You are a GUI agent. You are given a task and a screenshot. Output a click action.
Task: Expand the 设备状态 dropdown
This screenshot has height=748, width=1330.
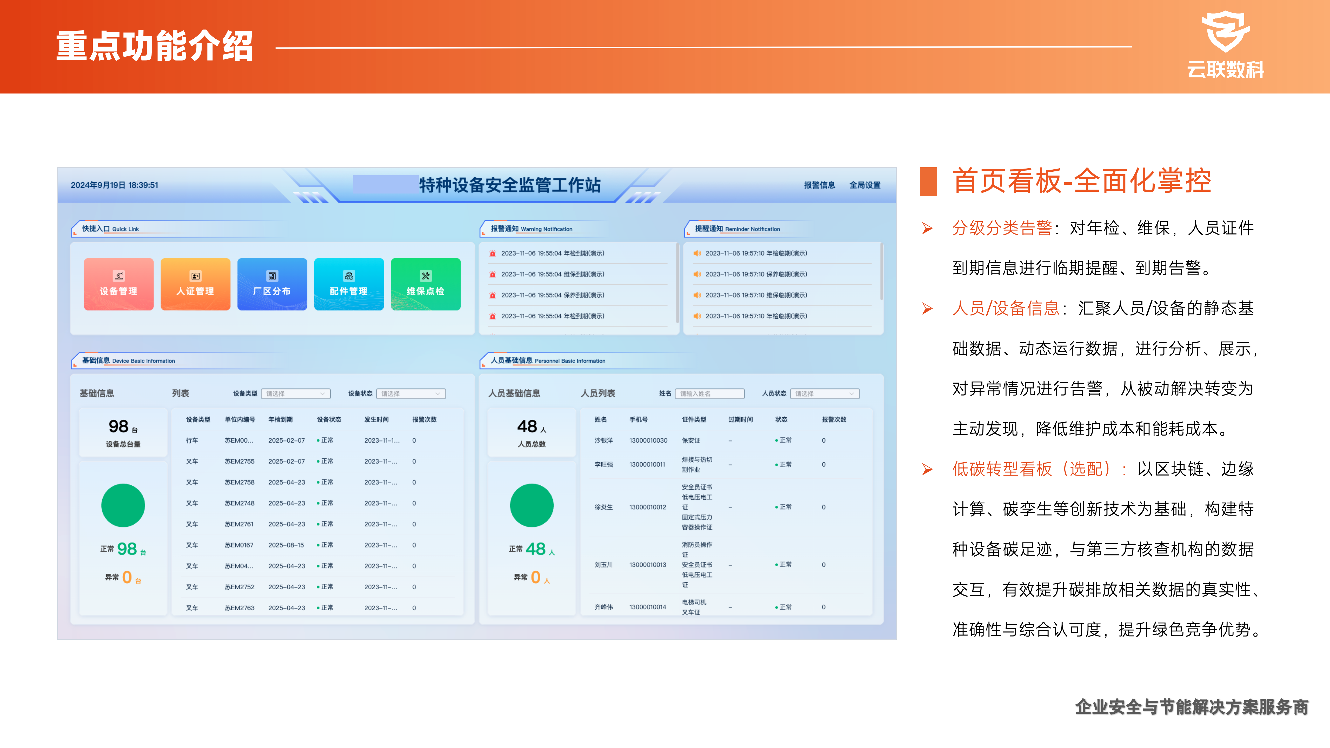point(411,393)
